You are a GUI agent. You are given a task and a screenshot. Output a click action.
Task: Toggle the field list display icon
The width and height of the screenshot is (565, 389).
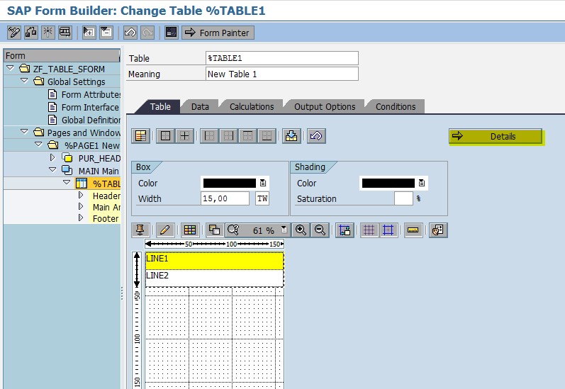[x=171, y=33]
